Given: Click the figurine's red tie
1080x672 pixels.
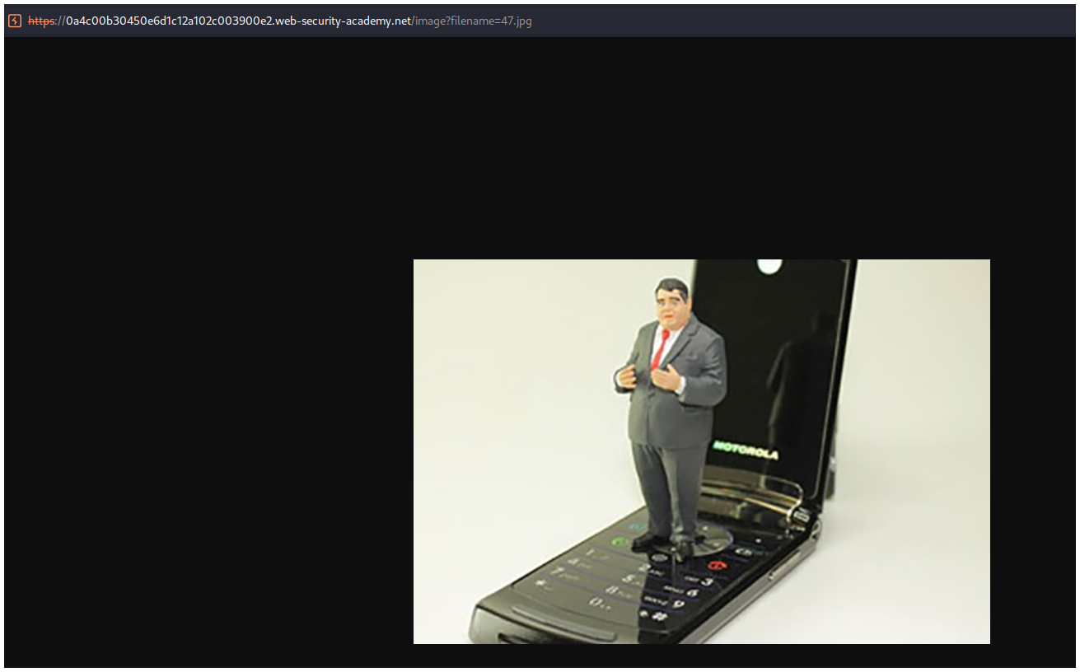Looking at the screenshot, I should point(660,349).
